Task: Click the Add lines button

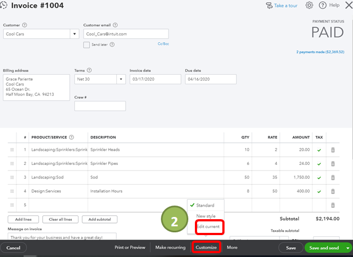Action: click(23, 219)
